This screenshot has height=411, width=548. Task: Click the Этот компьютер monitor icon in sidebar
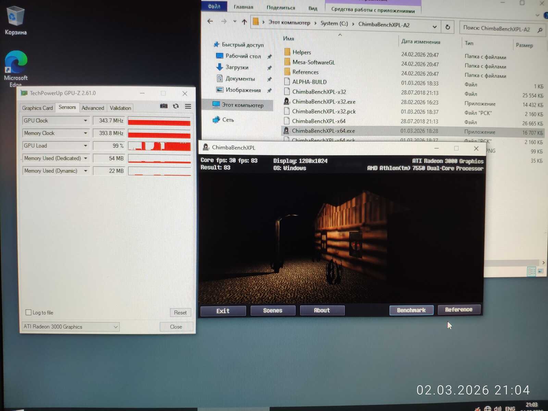(216, 104)
